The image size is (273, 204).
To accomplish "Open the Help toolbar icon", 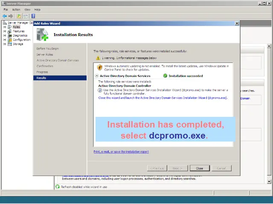I will [33, 16].
